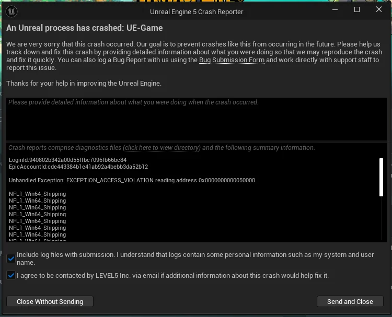This screenshot has height=317, width=392.
Task: Open the 'click here to view directory' link
Action: (162, 148)
